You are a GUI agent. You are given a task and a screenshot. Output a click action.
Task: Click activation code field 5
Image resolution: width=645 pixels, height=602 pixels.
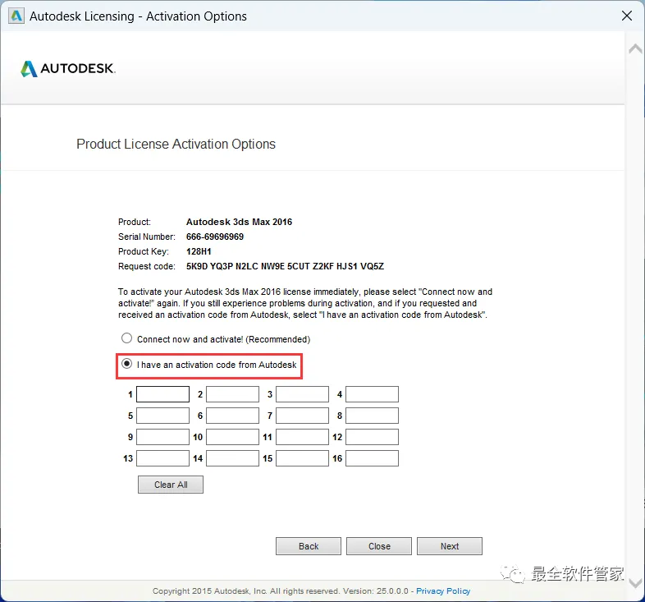coord(163,416)
